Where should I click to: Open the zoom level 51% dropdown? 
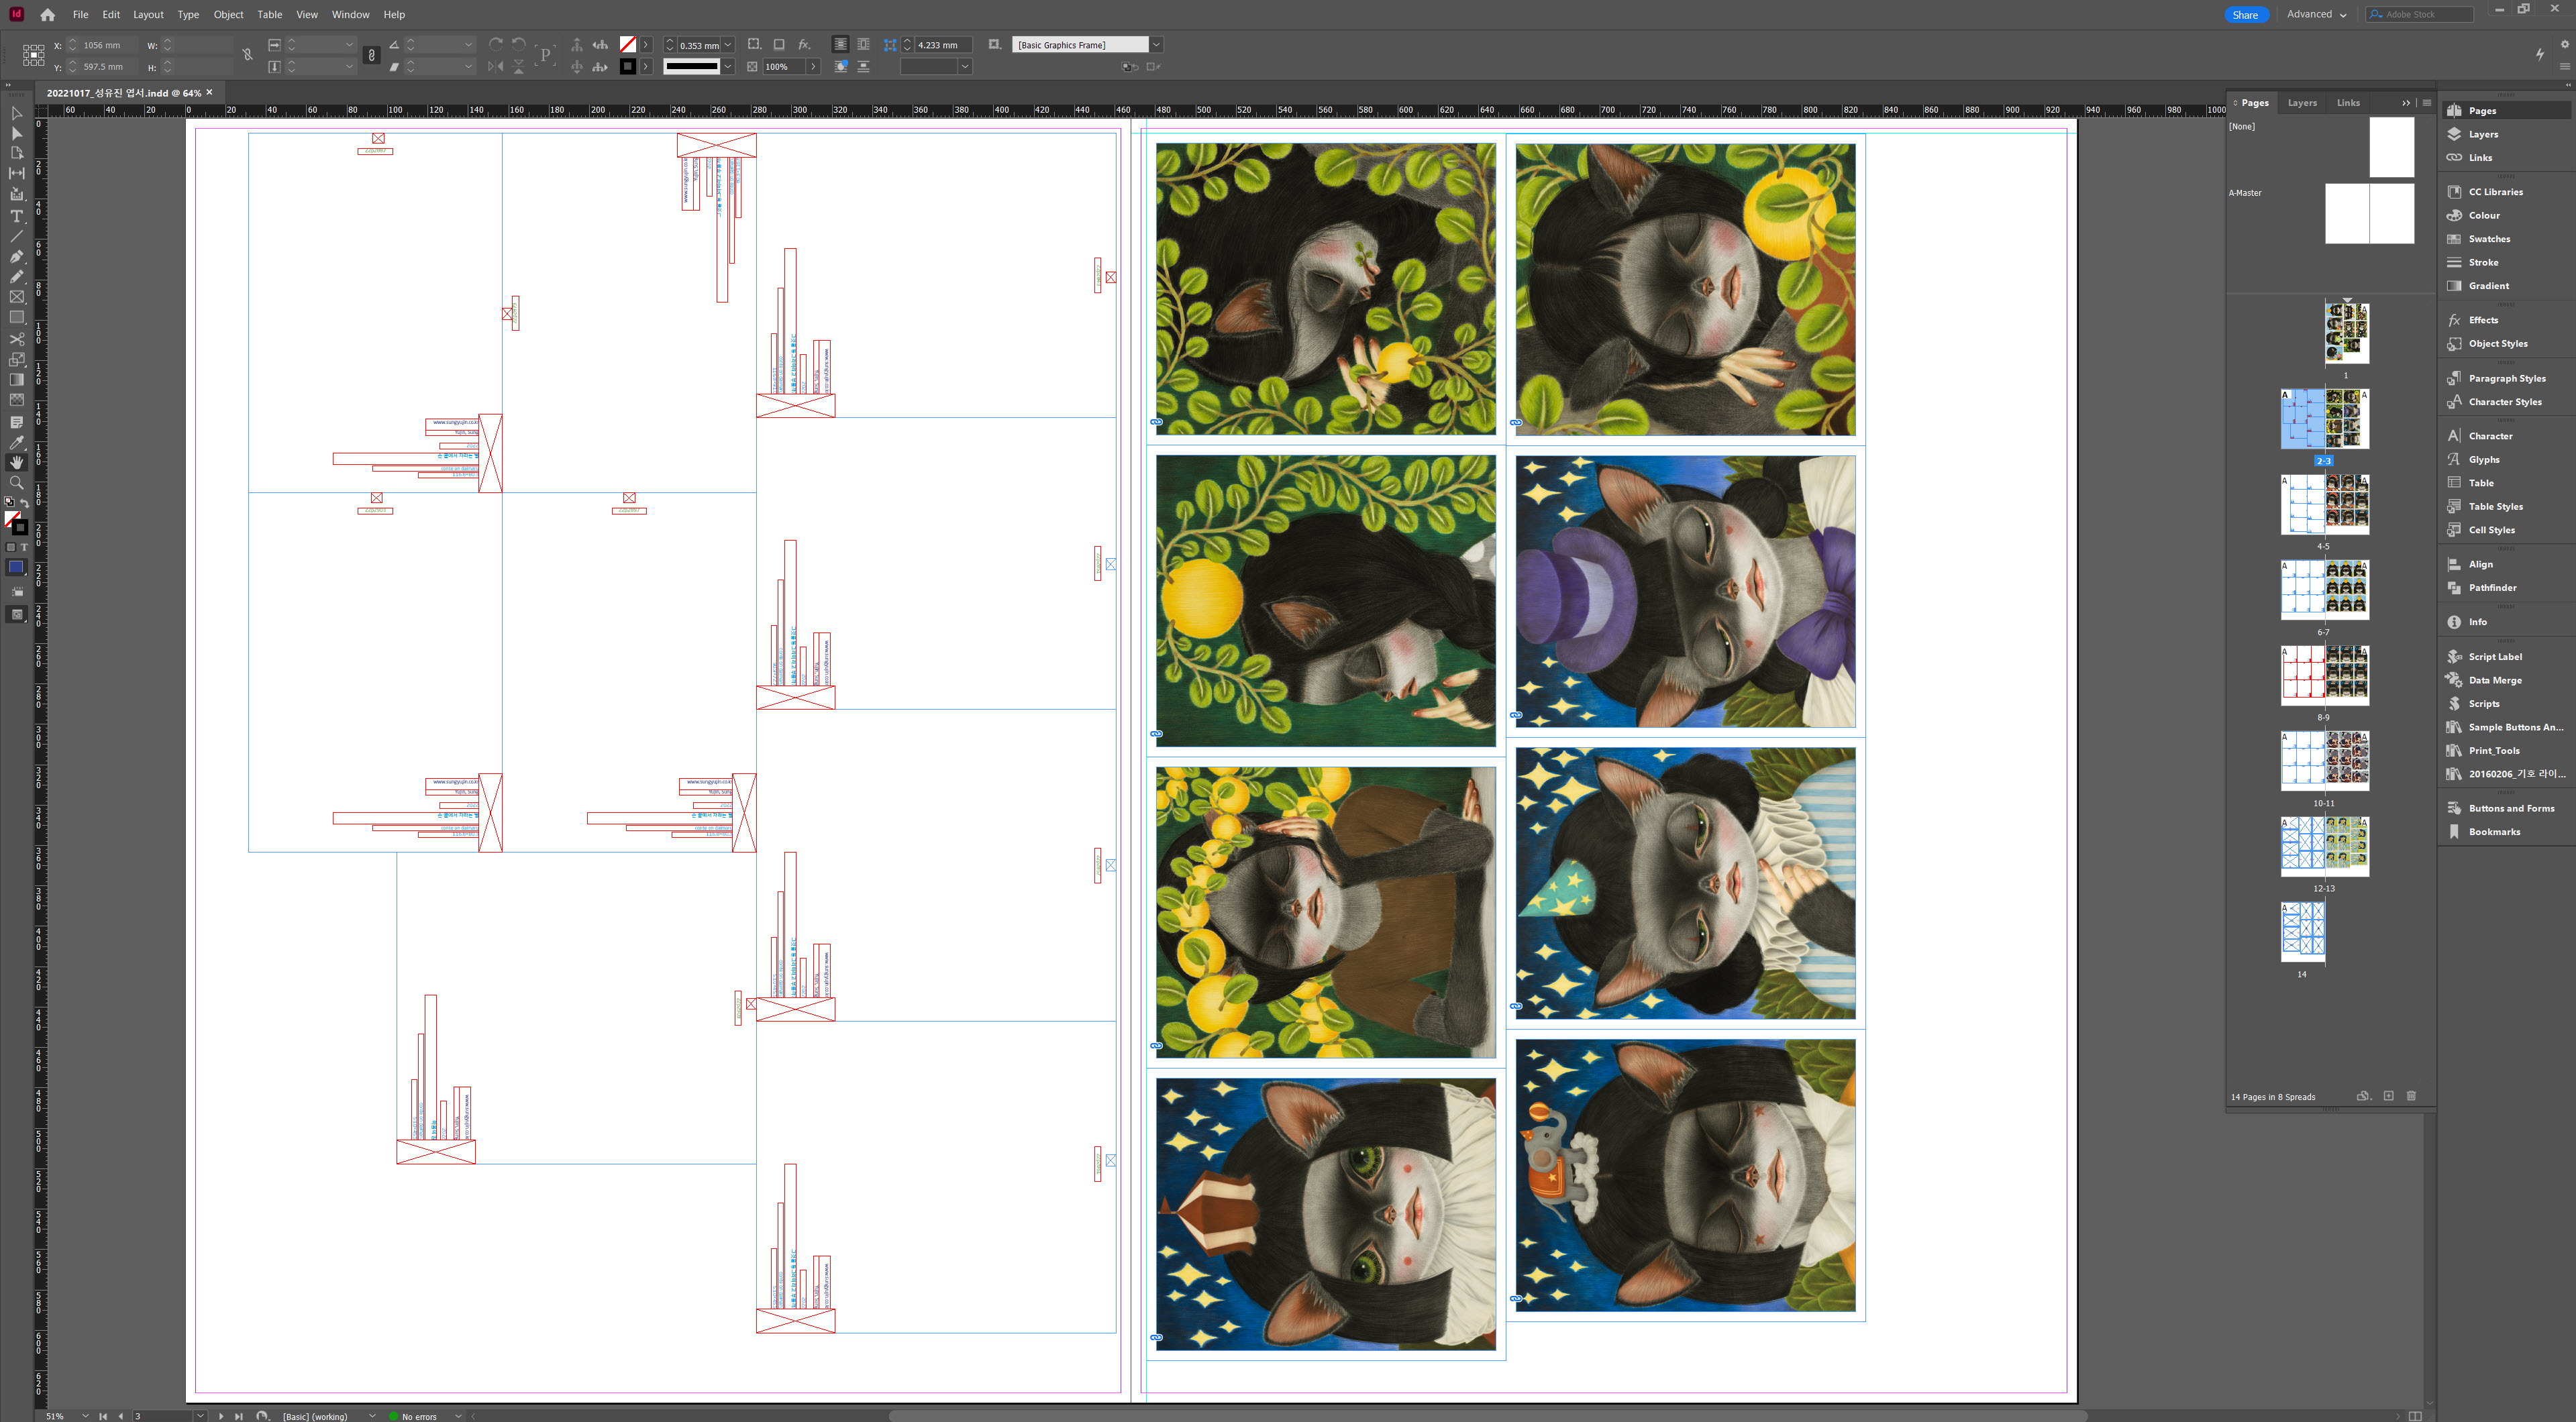click(85, 1415)
